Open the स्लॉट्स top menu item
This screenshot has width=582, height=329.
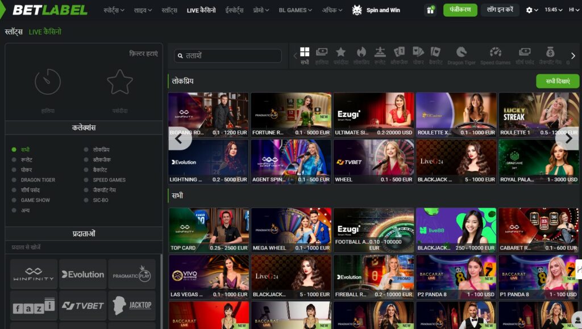coord(169,10)
